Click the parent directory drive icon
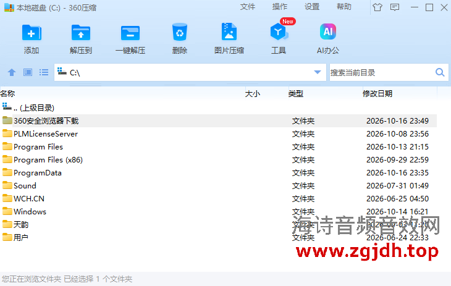The height and width of the screenshot is (286, 451). click(x=7, y=106)
